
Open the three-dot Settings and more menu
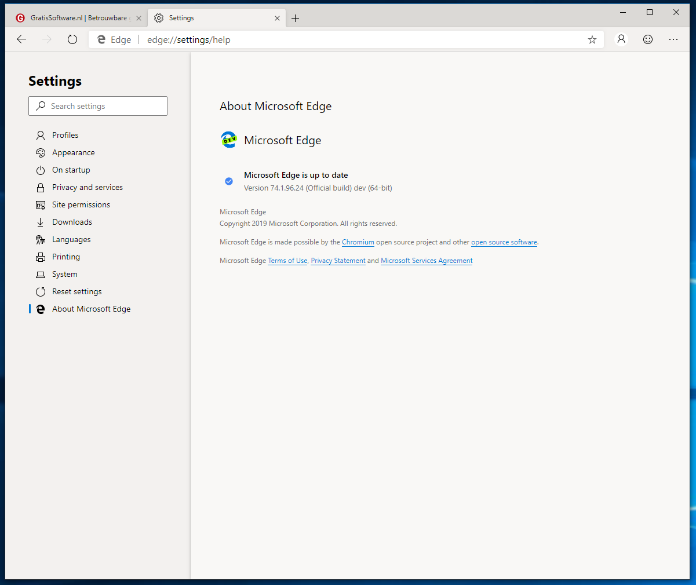tap(673, 39)
